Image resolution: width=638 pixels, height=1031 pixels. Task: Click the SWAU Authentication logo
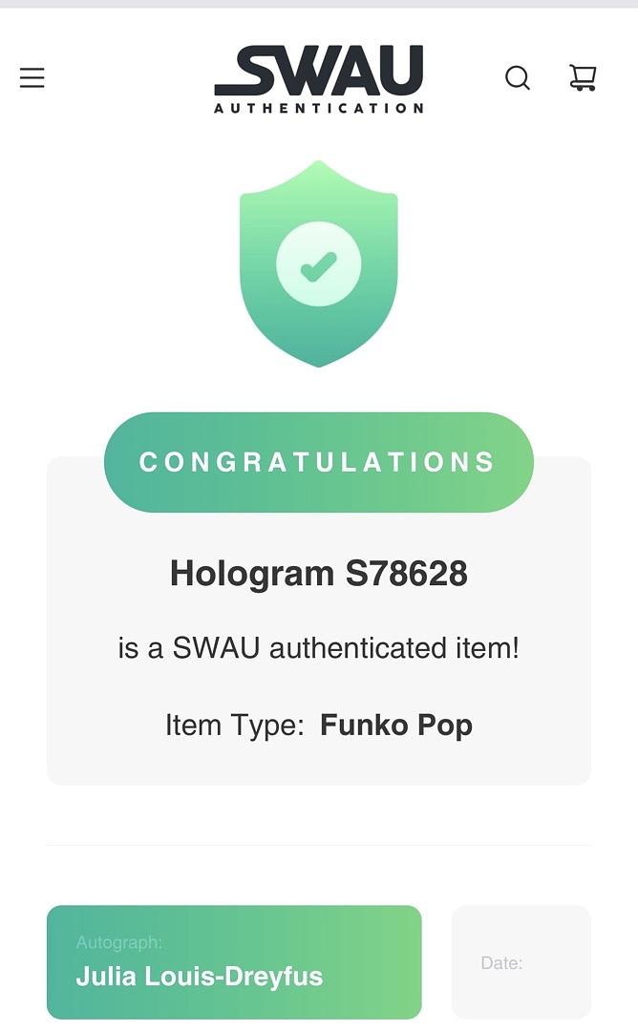pyautogui.click(x=319, y=72)
